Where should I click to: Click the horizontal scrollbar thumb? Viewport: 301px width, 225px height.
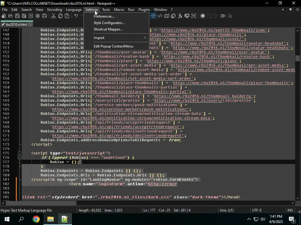[x=41, y=203]
